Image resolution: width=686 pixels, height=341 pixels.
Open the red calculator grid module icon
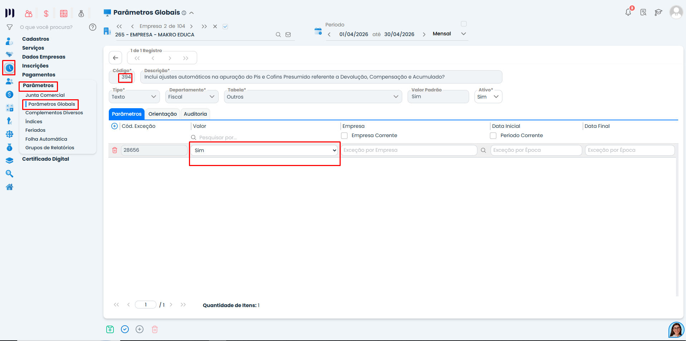tap(64, 14)
